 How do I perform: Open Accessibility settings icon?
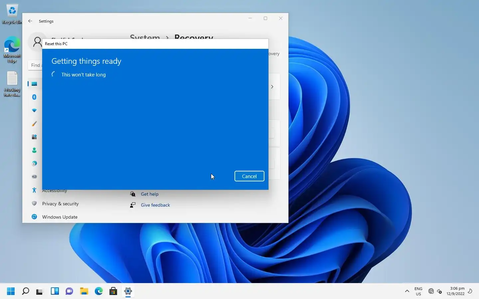coord(34,190)
